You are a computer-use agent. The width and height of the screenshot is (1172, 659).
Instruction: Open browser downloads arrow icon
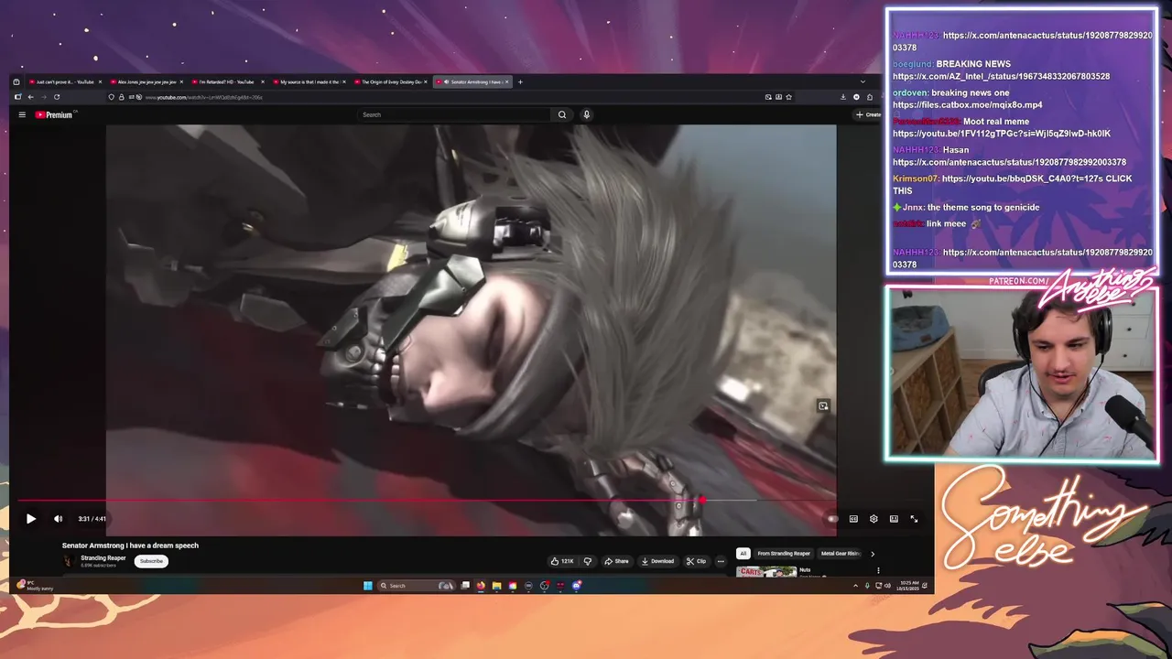tap(843, 97)
